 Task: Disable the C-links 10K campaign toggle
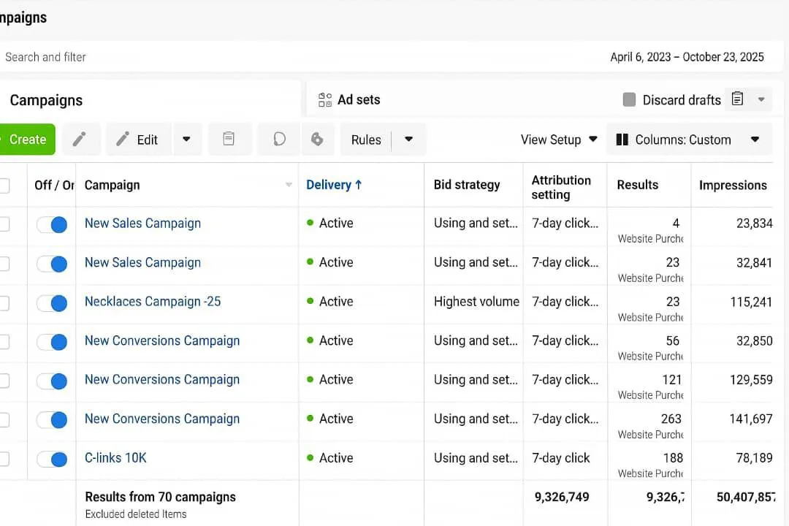[x=53, y=459]
